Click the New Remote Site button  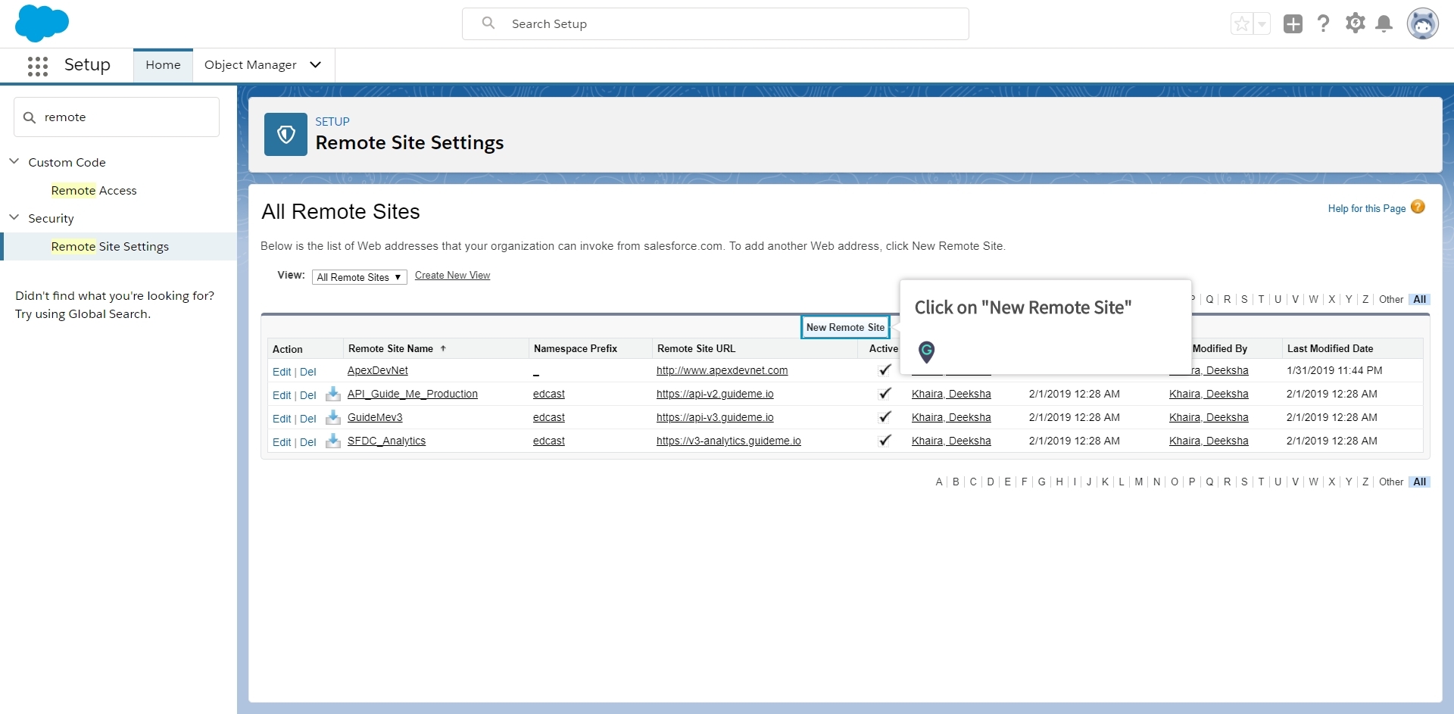[x=845, y=327]
